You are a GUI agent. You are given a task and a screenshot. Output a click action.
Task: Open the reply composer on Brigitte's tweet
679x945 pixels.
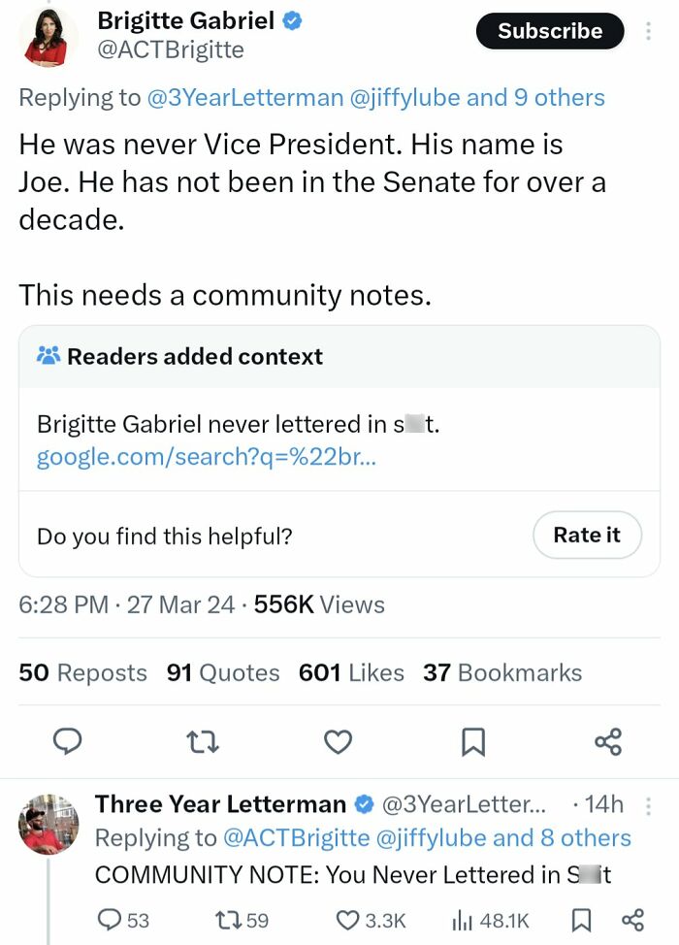[x=67, y=741]
